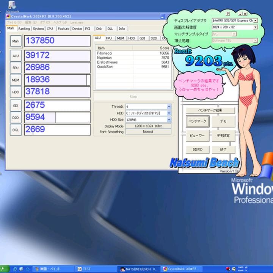Run the HDD benchmark button
Screen dimensions: 273x273
click(16, 92)
